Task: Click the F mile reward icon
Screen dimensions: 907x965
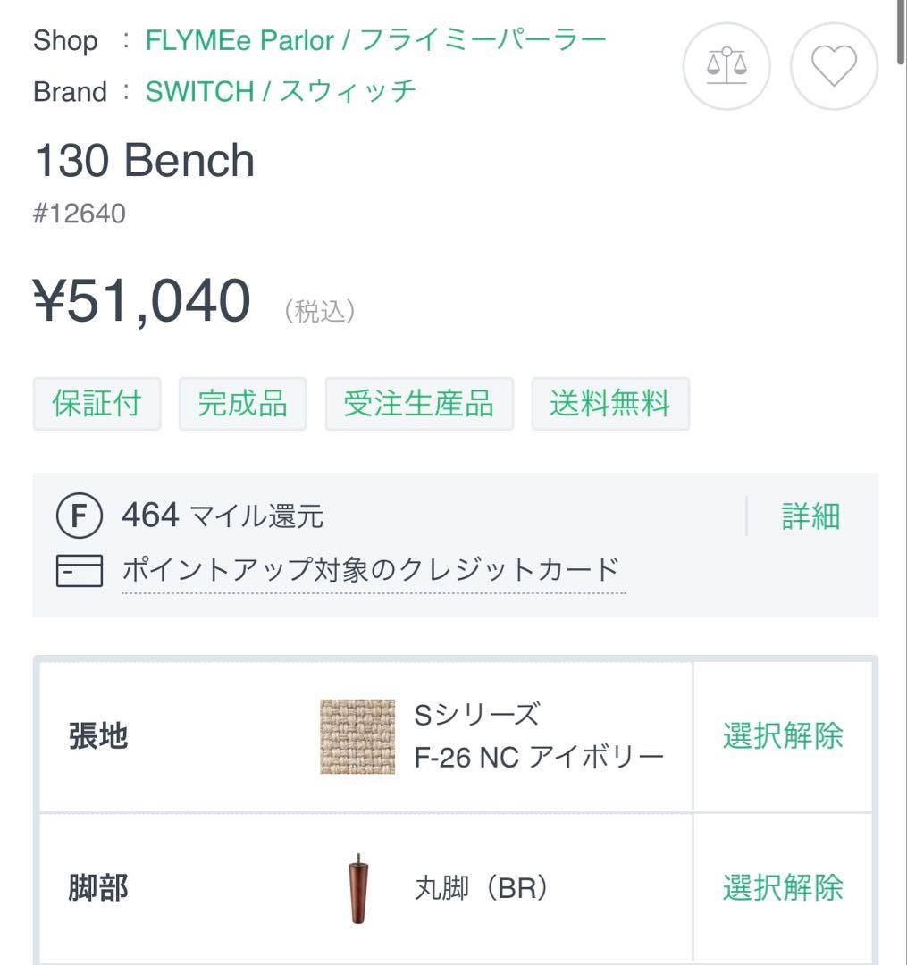Action: coord(79,515)
